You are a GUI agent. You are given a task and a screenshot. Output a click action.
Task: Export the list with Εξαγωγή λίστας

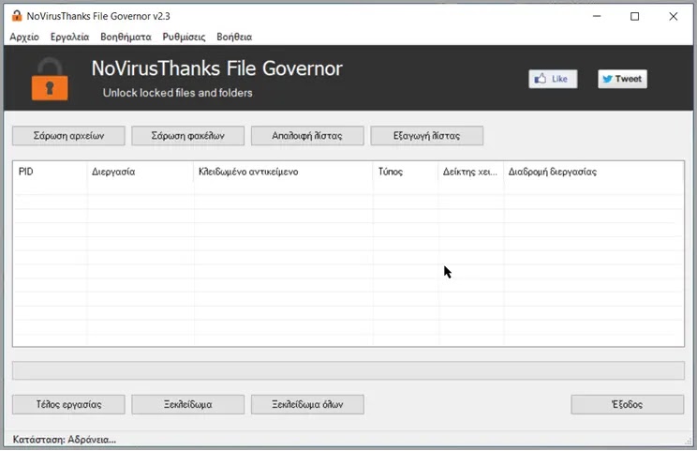point(427,136)
